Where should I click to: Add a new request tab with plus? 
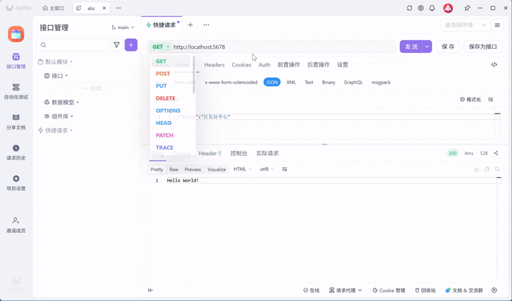(191, 25)
